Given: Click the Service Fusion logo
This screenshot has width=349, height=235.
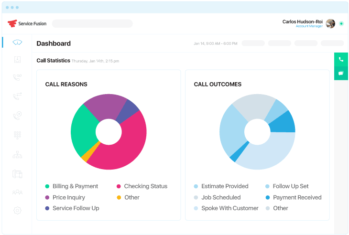Looking at the screenshot, I should pos(27,23).
